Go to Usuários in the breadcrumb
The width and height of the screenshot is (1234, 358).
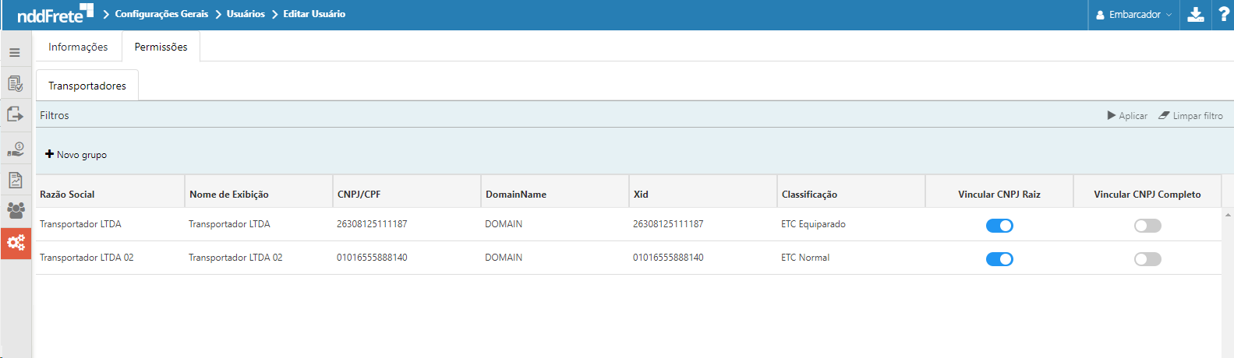246,14
